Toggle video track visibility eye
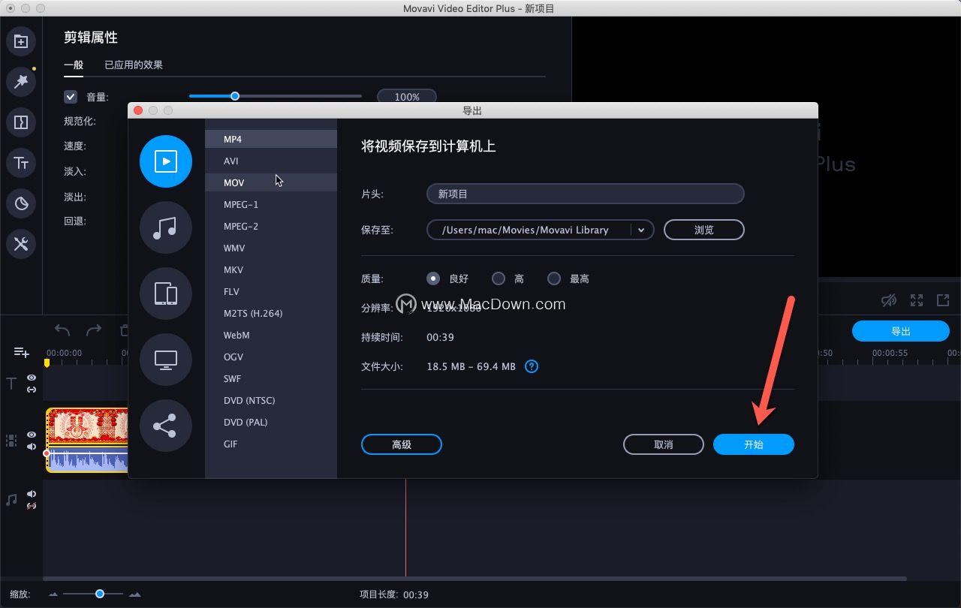Viewport: 961px width, 608px height. pyautogui.click(x=32, y=435)
